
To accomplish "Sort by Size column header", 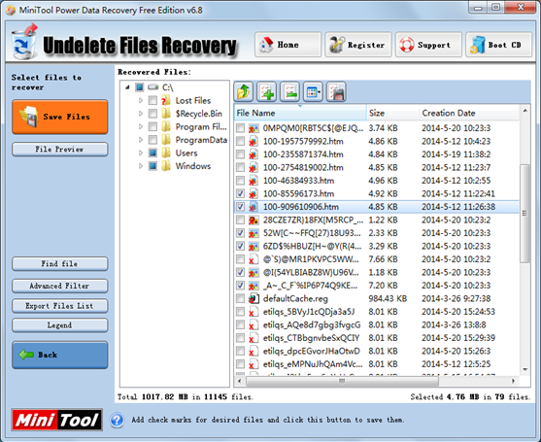I will (392, 113).
